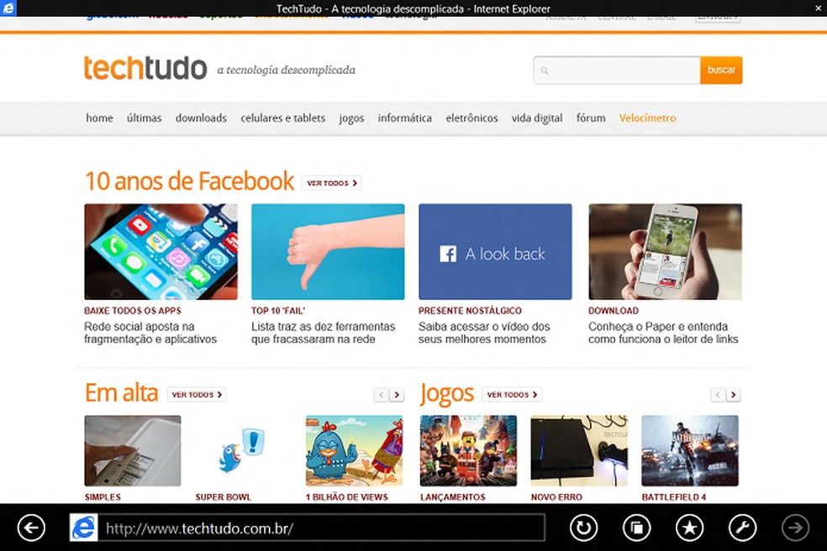The height and width of the screenshot is (551, 827).
Task: Click the Refresh page icon
Action: tap(584, 527)
